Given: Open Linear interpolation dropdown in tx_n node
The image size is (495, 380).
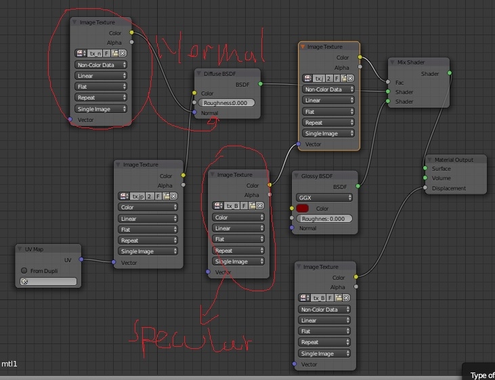Looking at the screenshot, I should coord(101,76).
